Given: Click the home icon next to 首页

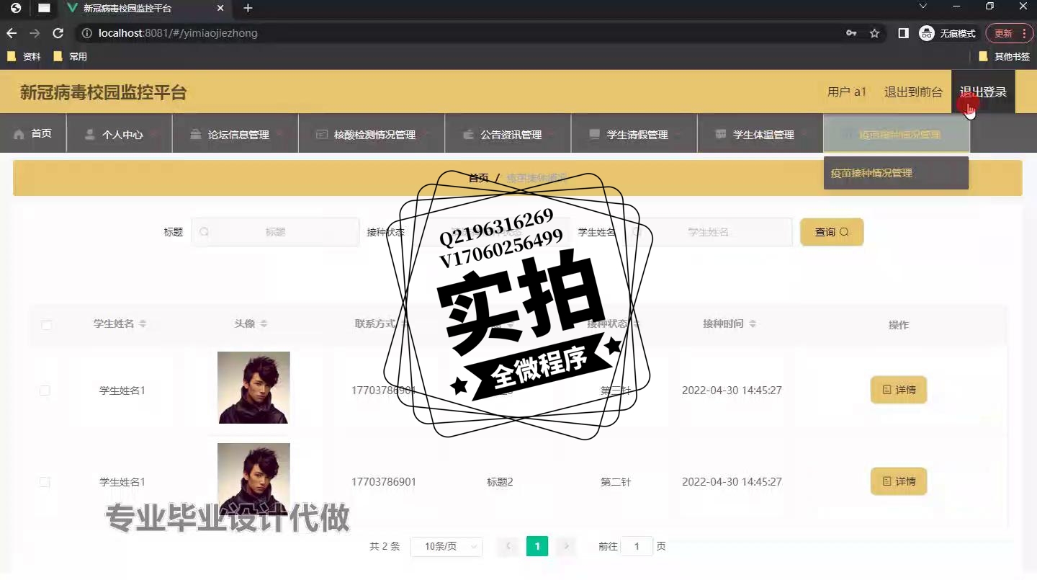Looking at the screenshot, I should point(19,134).
